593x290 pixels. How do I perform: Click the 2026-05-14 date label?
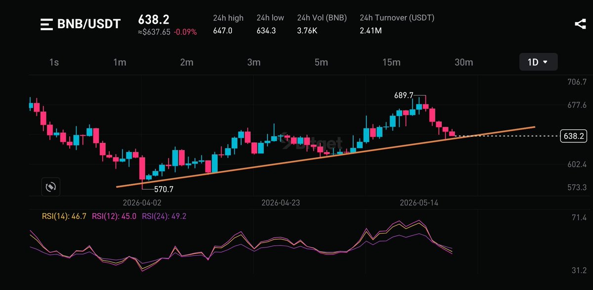pos(419,203)
